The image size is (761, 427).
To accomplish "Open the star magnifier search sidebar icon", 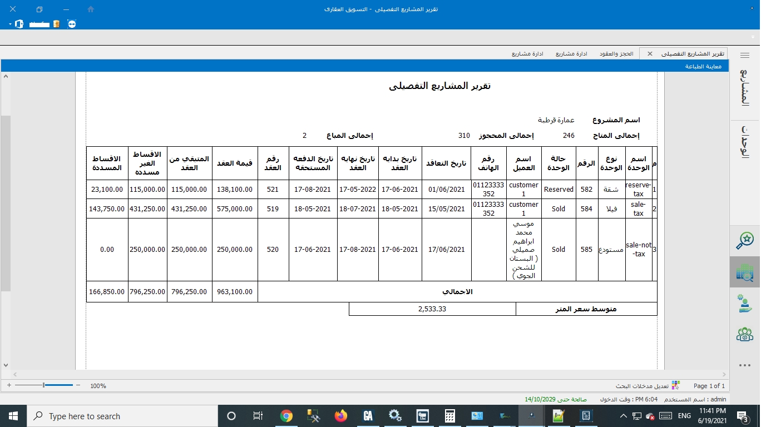I will [x=744, y=240].
